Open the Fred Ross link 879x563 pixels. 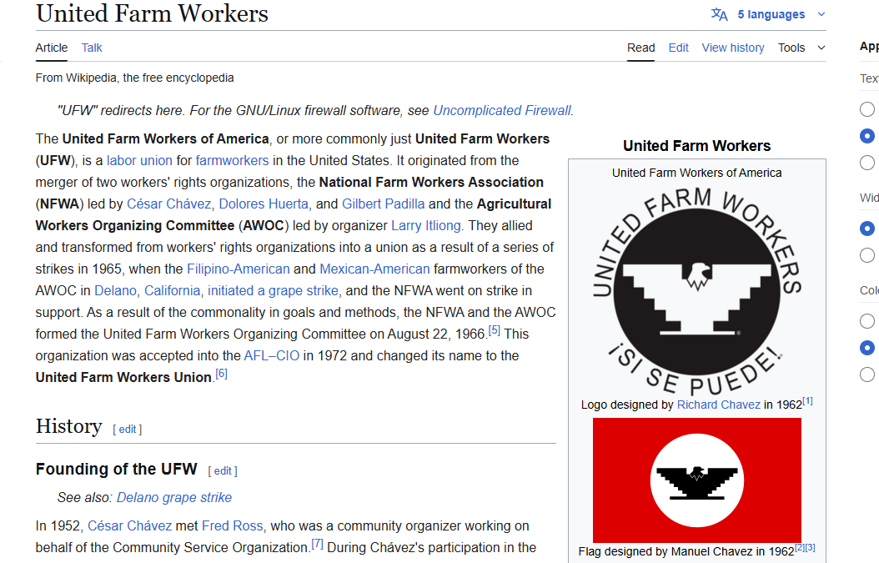click(232, 525)
